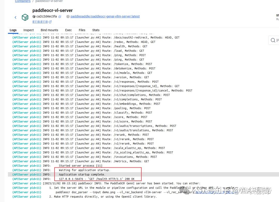Open the paddlepaddle/paddleocr-genai-vllm-server:latest image link
Viewport: 279px width, 202px height.
coord(105,16)
